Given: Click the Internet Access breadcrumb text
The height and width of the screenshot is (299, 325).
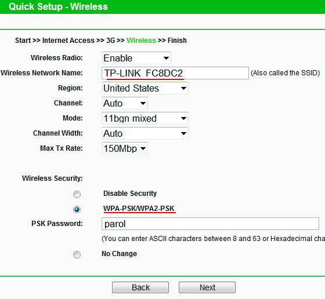Looking at the screenshot, I should coord(68,41).
